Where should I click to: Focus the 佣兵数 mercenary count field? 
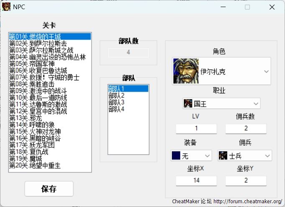pos(246,128)
